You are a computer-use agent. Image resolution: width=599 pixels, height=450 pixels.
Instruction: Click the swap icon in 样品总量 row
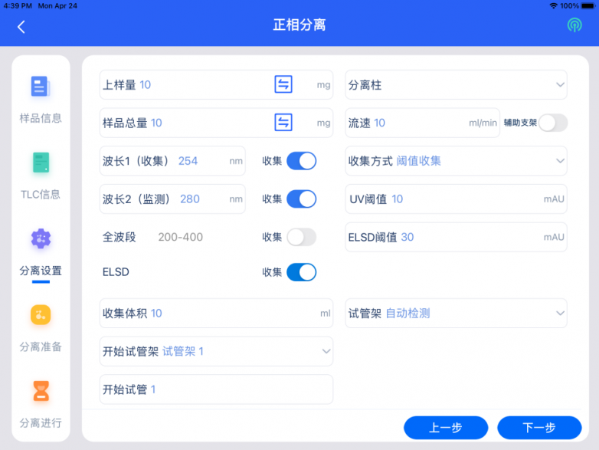283,123
